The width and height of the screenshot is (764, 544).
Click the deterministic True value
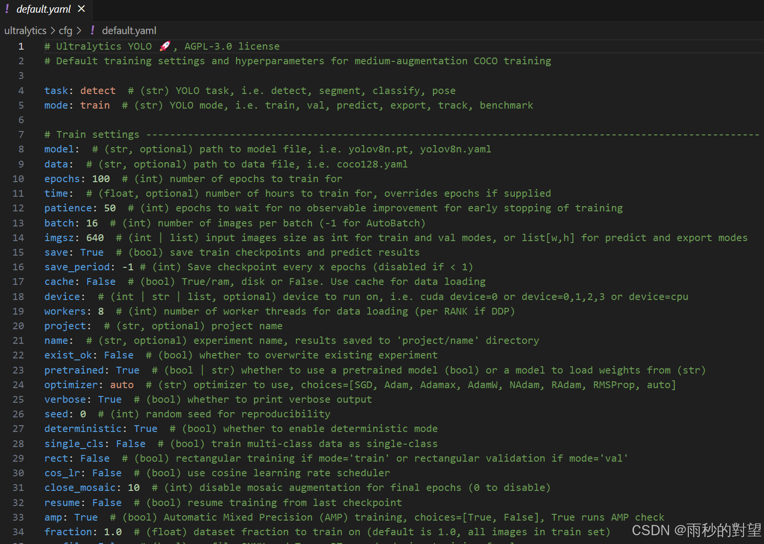click(146, 429)
